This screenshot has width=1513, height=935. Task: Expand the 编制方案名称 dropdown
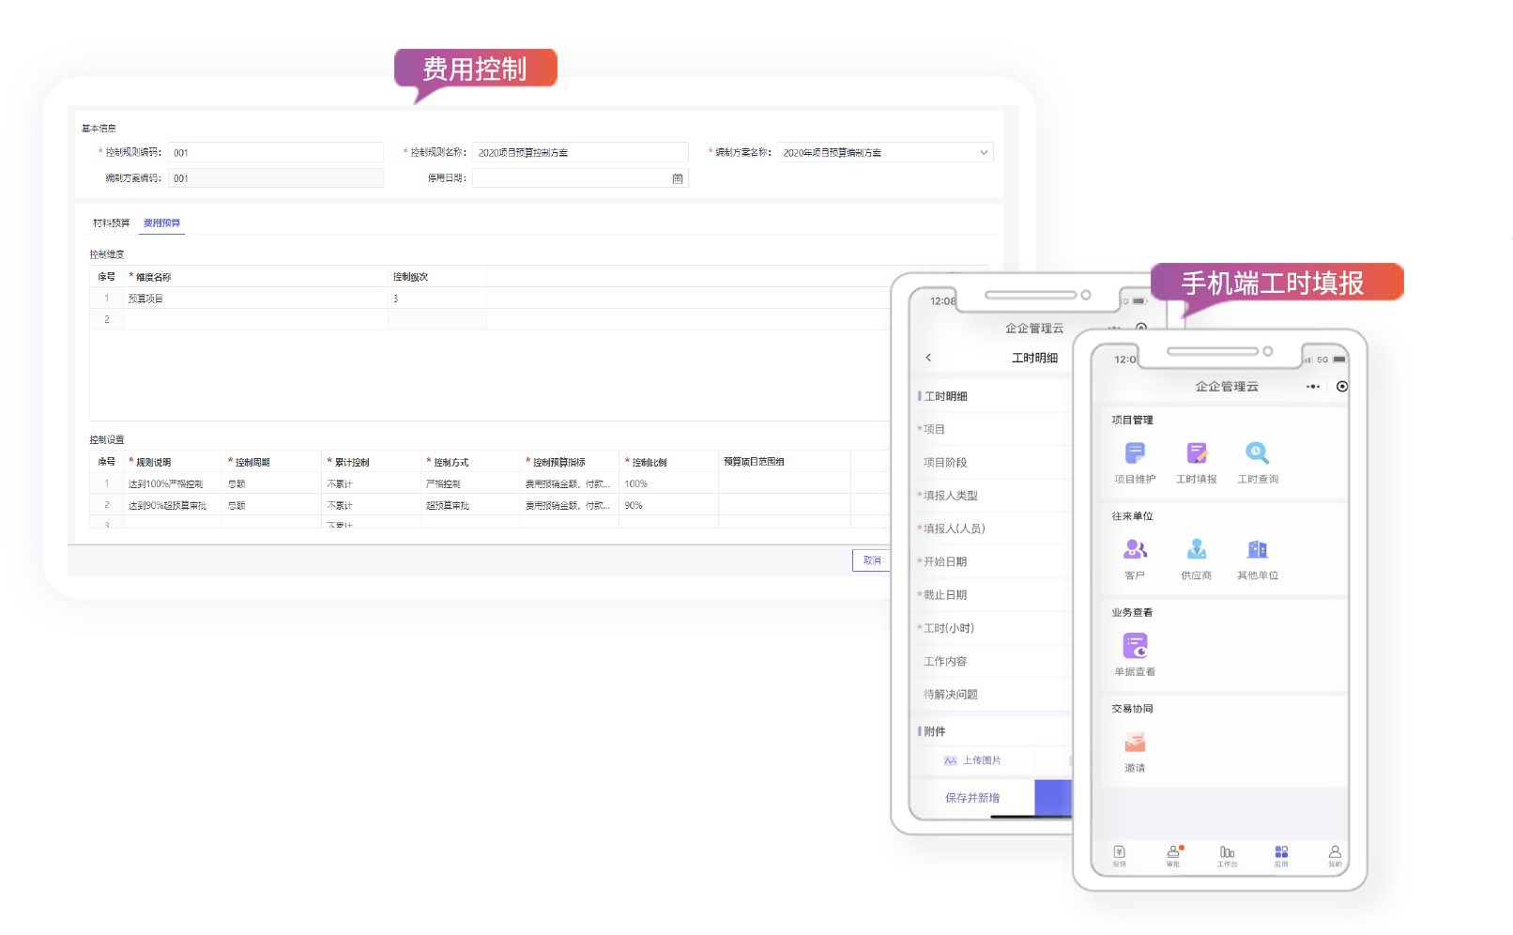(983, 153)
